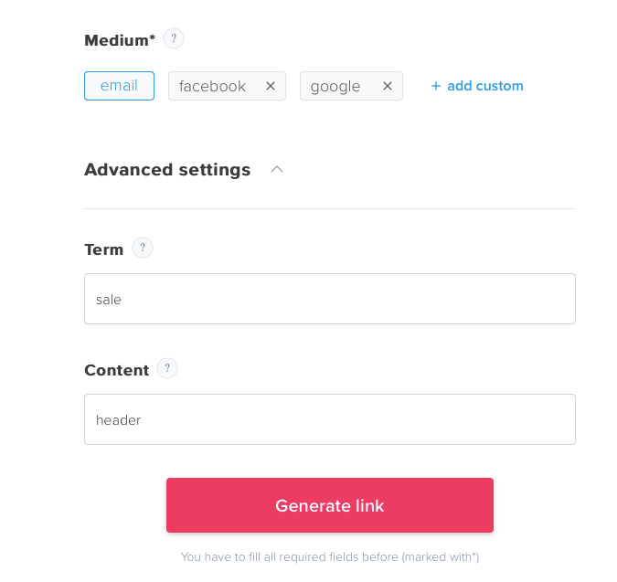Click the Generate link button
The width and height of the screenshot is (617, 582).
pos(330,505)
